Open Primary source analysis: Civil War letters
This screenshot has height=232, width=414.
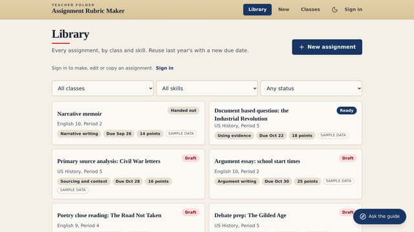coord(109,161)
